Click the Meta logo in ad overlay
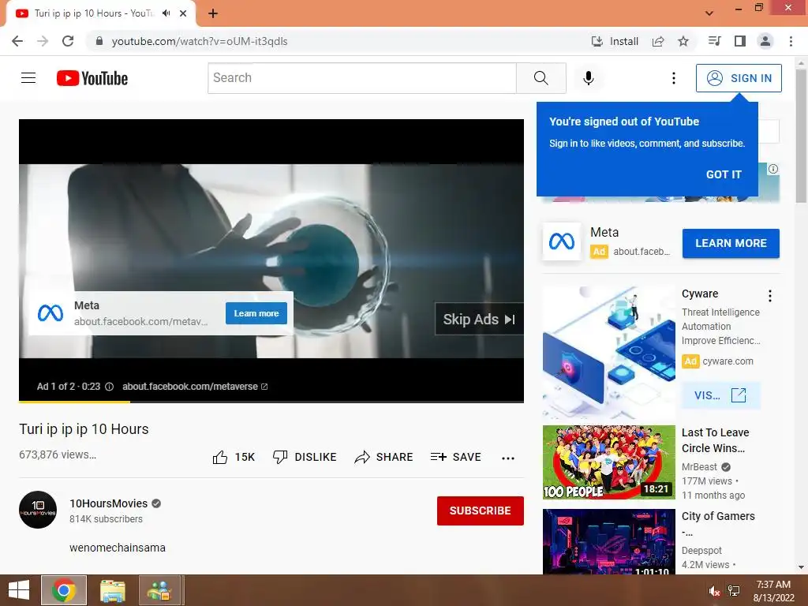This screenshot has width=808, height=606. (x=50, y=312)
